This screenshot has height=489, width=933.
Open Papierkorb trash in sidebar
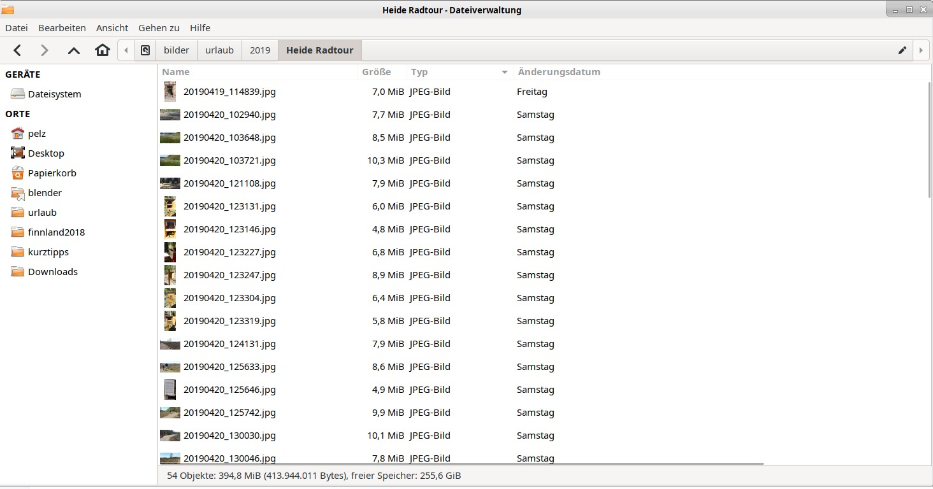[x=44, y=173]
